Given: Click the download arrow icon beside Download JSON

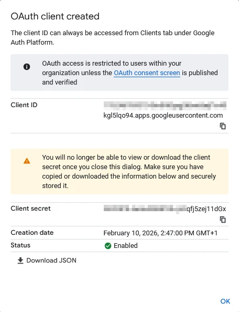Looking at the screenshot, I should [20, 261].
